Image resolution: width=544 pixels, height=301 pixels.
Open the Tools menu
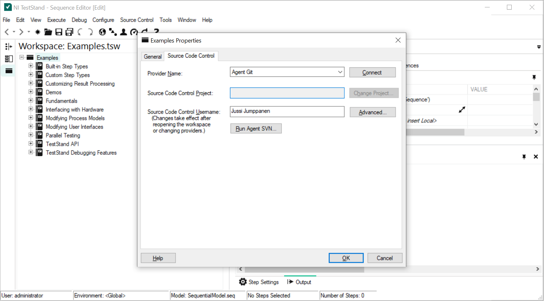pyautogui.click(x=165, y=20)
